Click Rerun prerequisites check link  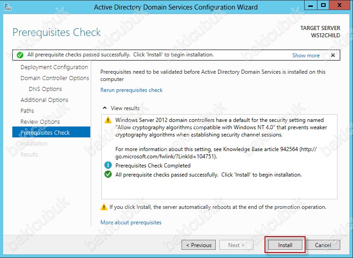point(131,90)
